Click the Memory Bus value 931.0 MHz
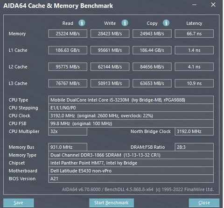 pos(68,147)
